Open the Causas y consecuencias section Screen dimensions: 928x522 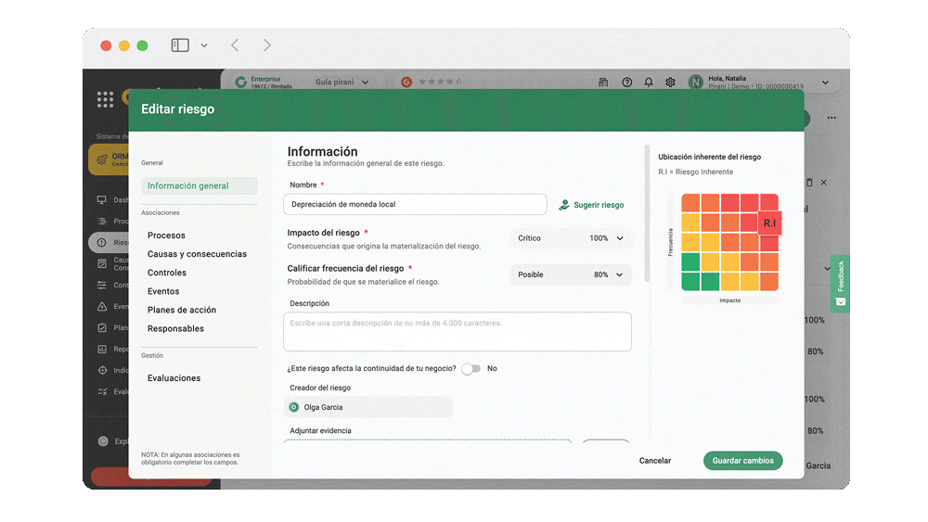197,254
